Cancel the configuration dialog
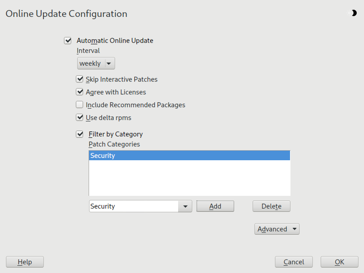This screenshot has width=364, height=273. [294, 262]
